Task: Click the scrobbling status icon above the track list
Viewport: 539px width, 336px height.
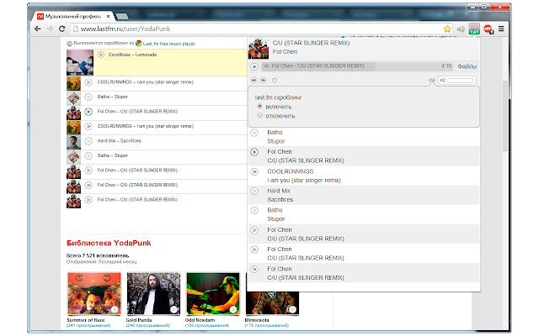Action: coord(69,44)
